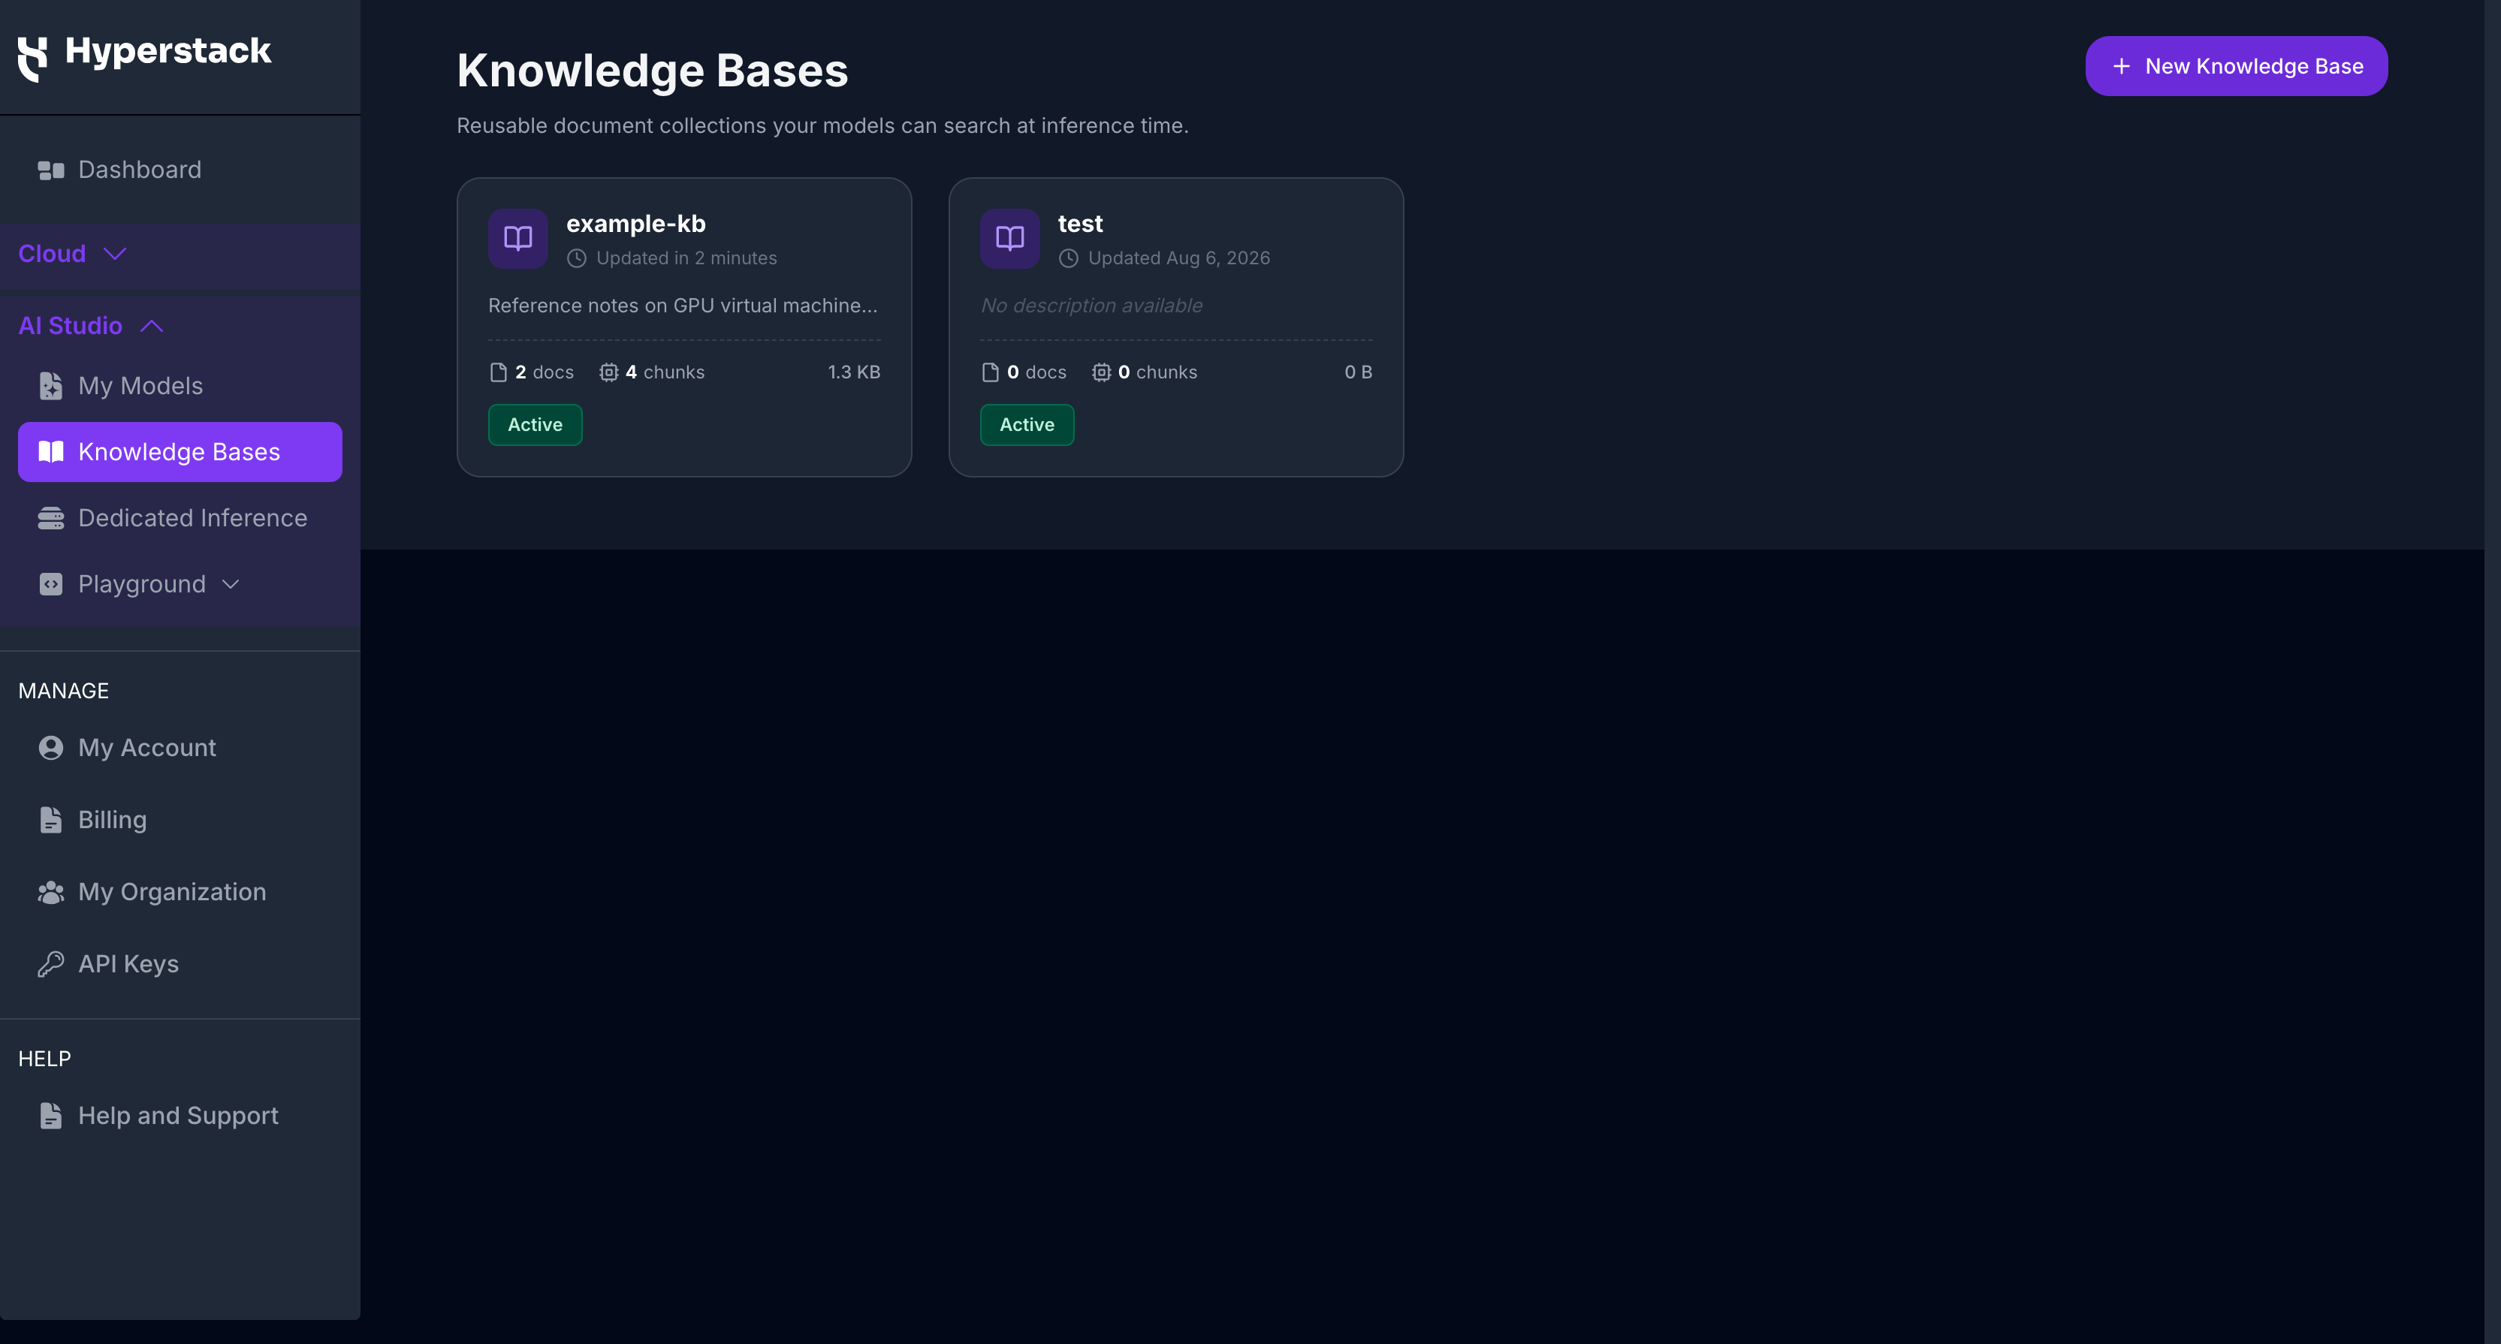Open My Models in sidebar

[x=180, y=386]
